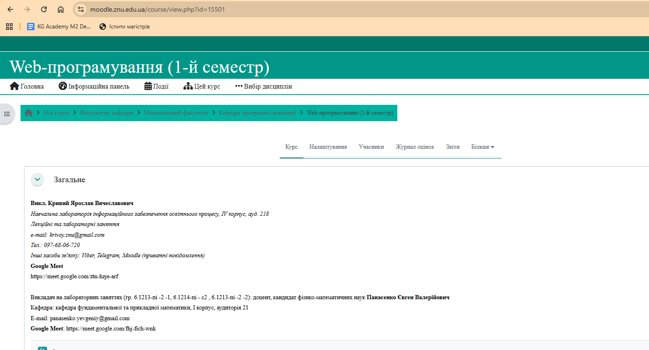Go to Головна in navigation bar
This screenshot has height=350, width=649.
(27, 86)
